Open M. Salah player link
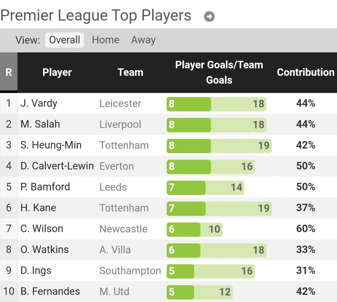 40,124
